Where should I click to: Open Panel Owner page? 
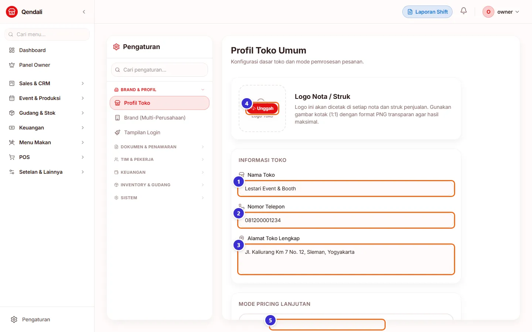click(x=47, y=65)
